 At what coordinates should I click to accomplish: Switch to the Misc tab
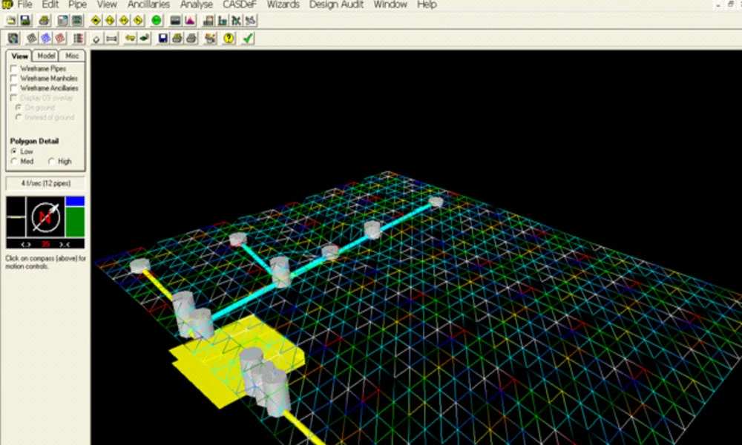pos(72,56)
